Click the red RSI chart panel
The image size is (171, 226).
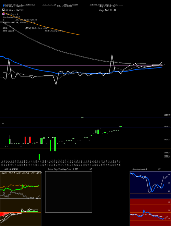(x=150, y=212)
